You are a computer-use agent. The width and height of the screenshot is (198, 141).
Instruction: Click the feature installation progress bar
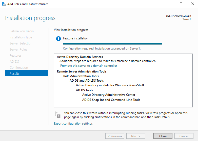coord(112,44)
